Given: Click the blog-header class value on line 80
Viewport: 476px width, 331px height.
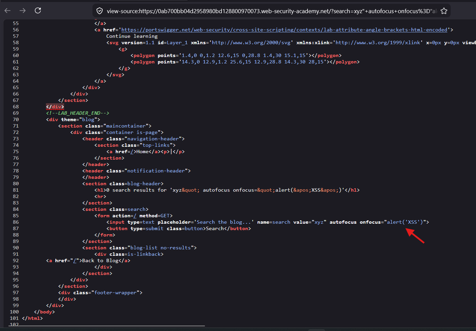Looking at the screenshot, I should point(144,184).
